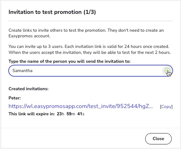Click the 'Easypromos account' text
This screenshot has width=181, height=149.
[29, 36]
